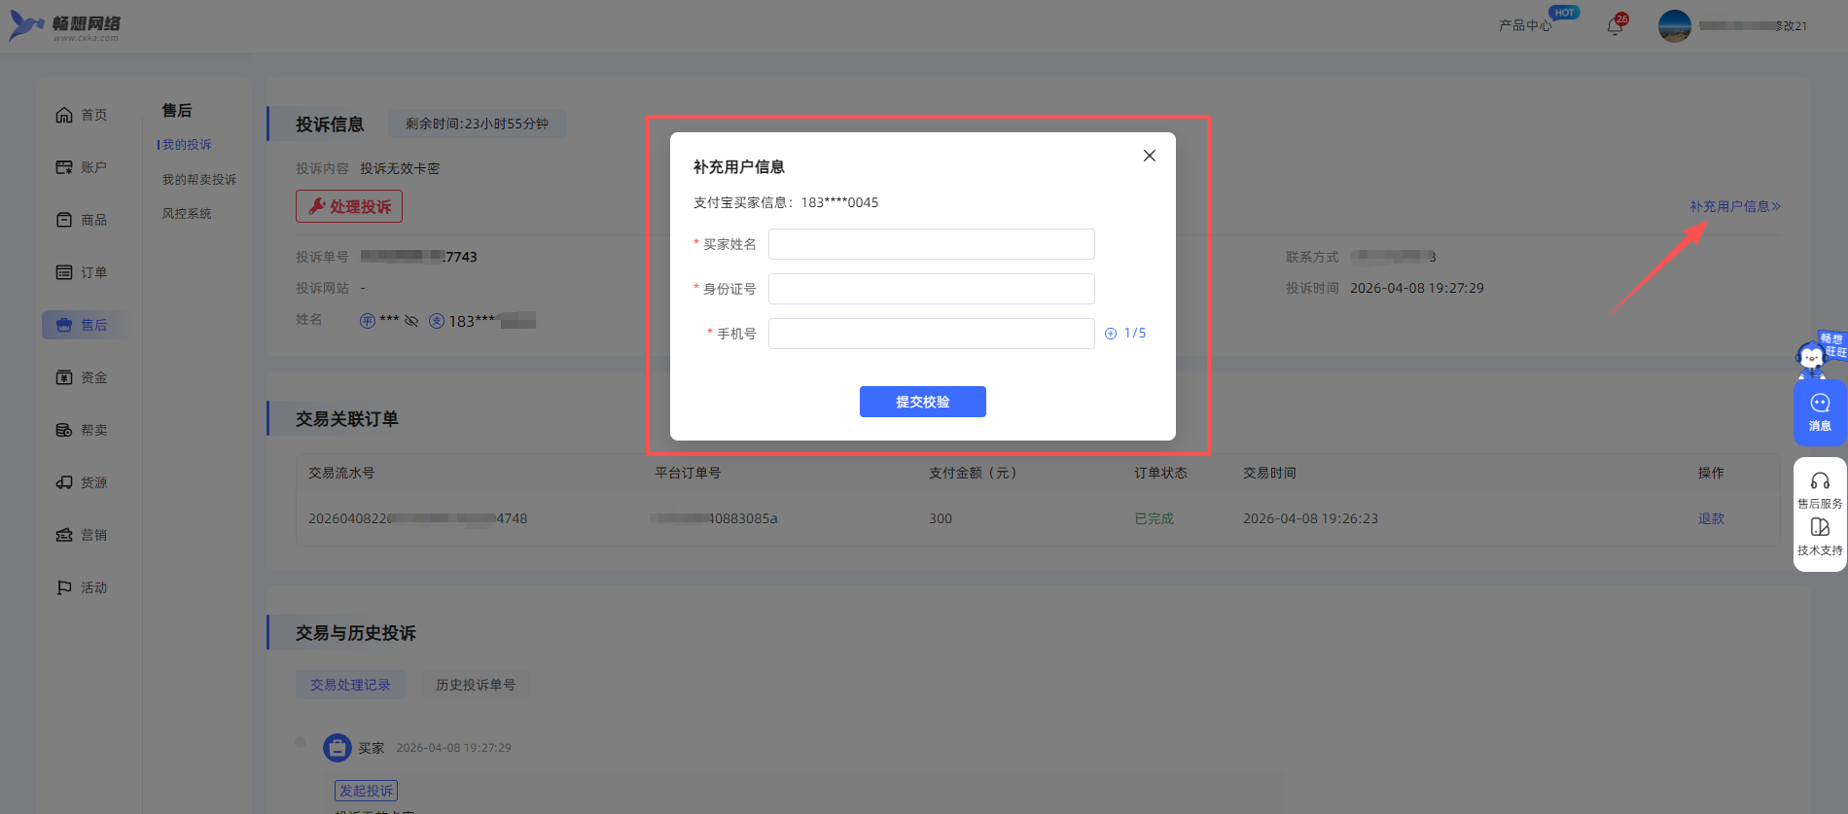Image resolution: width=1848 pixels, height=814 pixels.
Task: Add another phone number with plus icon
Action: (x=1111, y=334)
